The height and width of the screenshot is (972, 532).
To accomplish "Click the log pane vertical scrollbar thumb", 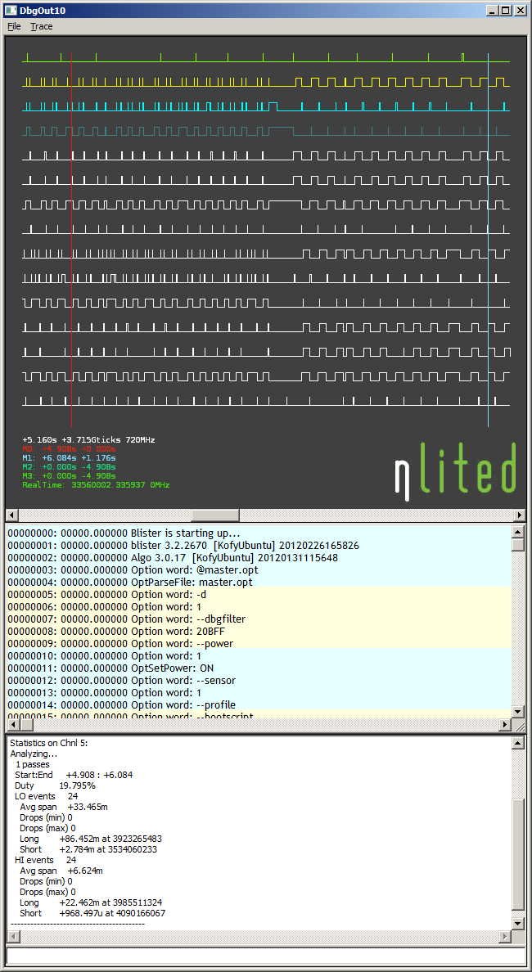I will point(518,545).
